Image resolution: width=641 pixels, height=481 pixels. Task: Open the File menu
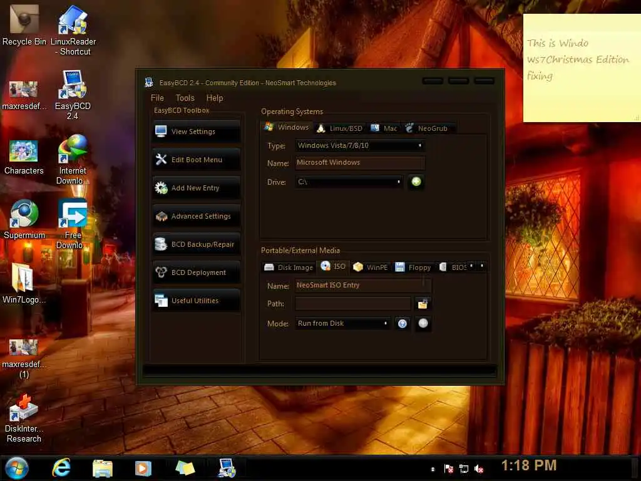tap(157, 98)
